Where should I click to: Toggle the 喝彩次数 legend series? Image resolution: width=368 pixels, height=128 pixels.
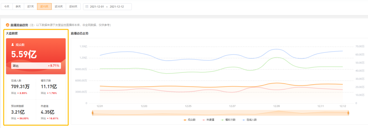(x=228, y=120)
